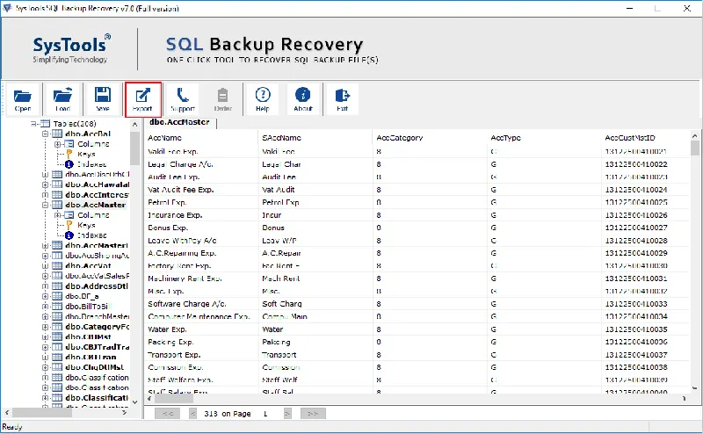This screenshot has height=434, width=703.
Task: Click the blue Indexes icon under dbo.AccBal
Action: click(69, 164)
